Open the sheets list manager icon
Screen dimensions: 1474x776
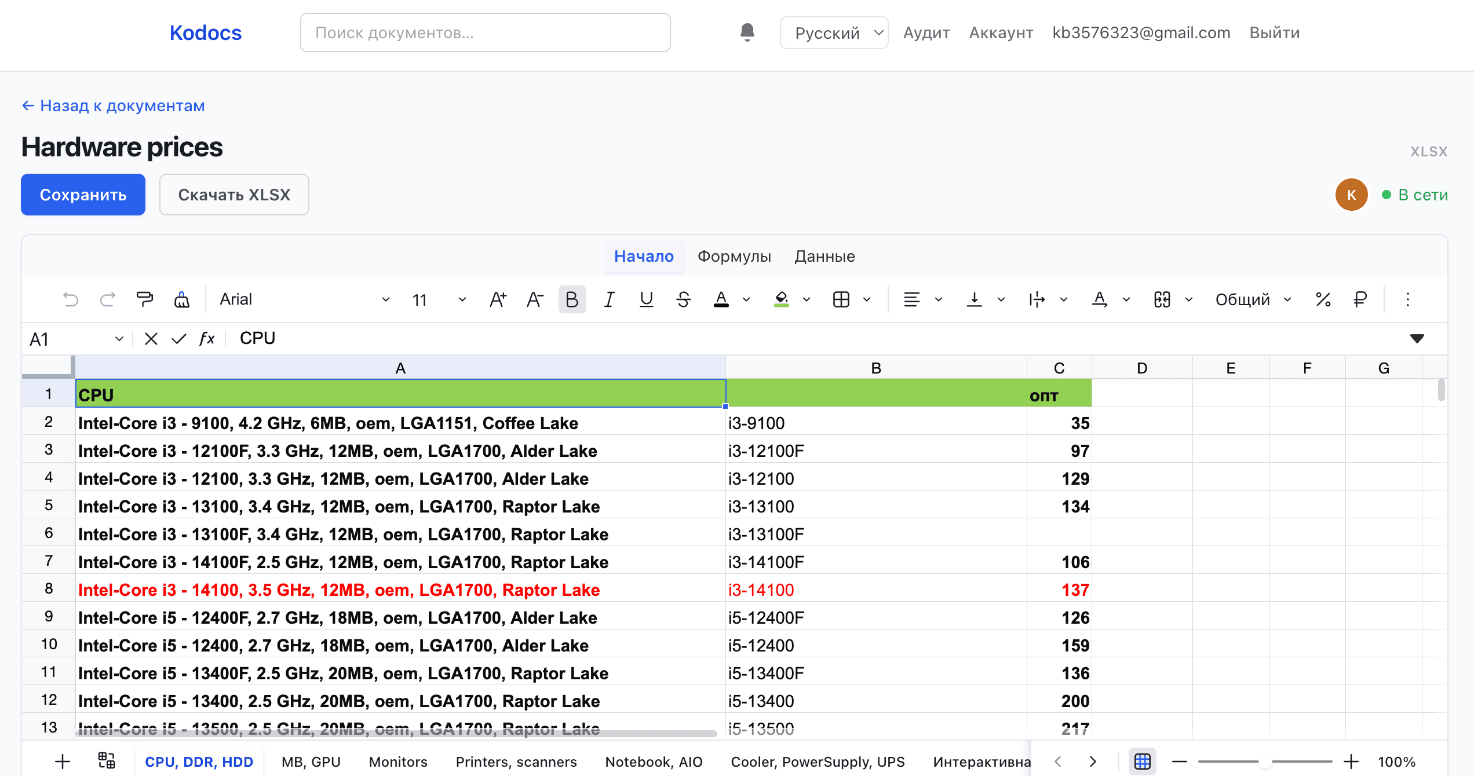(107, 761)
